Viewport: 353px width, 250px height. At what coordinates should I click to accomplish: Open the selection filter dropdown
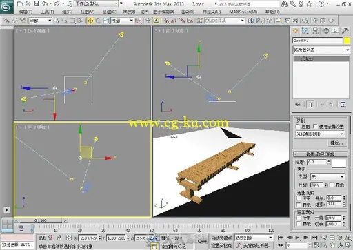point(41,21)
